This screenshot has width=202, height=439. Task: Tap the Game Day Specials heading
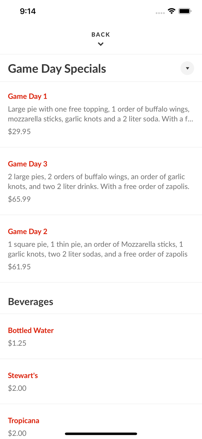57,68
